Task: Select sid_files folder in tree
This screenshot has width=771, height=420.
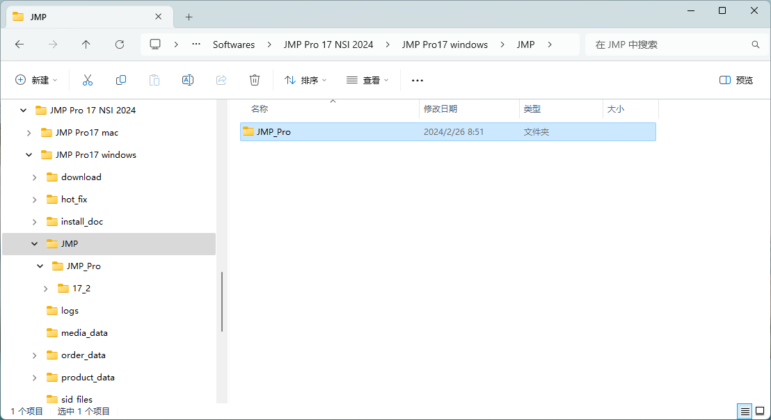Action: pos(77,399)
